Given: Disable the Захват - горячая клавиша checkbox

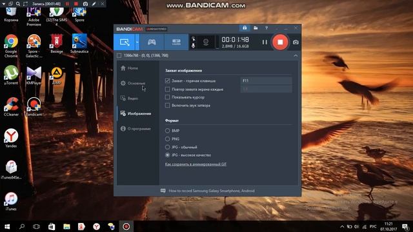Looking at the screenshot, I should tap(168, 81).
